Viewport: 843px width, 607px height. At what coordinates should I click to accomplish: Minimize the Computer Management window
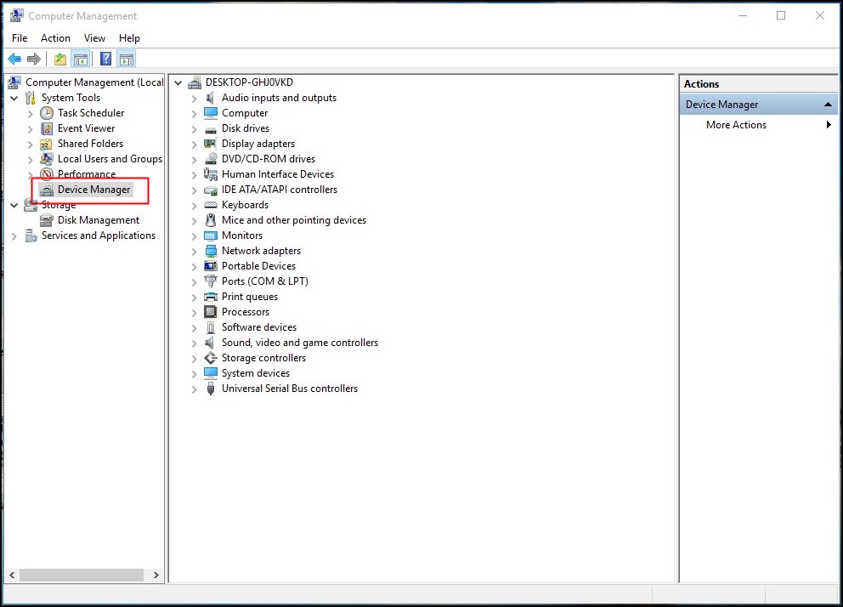pos(743,15)
